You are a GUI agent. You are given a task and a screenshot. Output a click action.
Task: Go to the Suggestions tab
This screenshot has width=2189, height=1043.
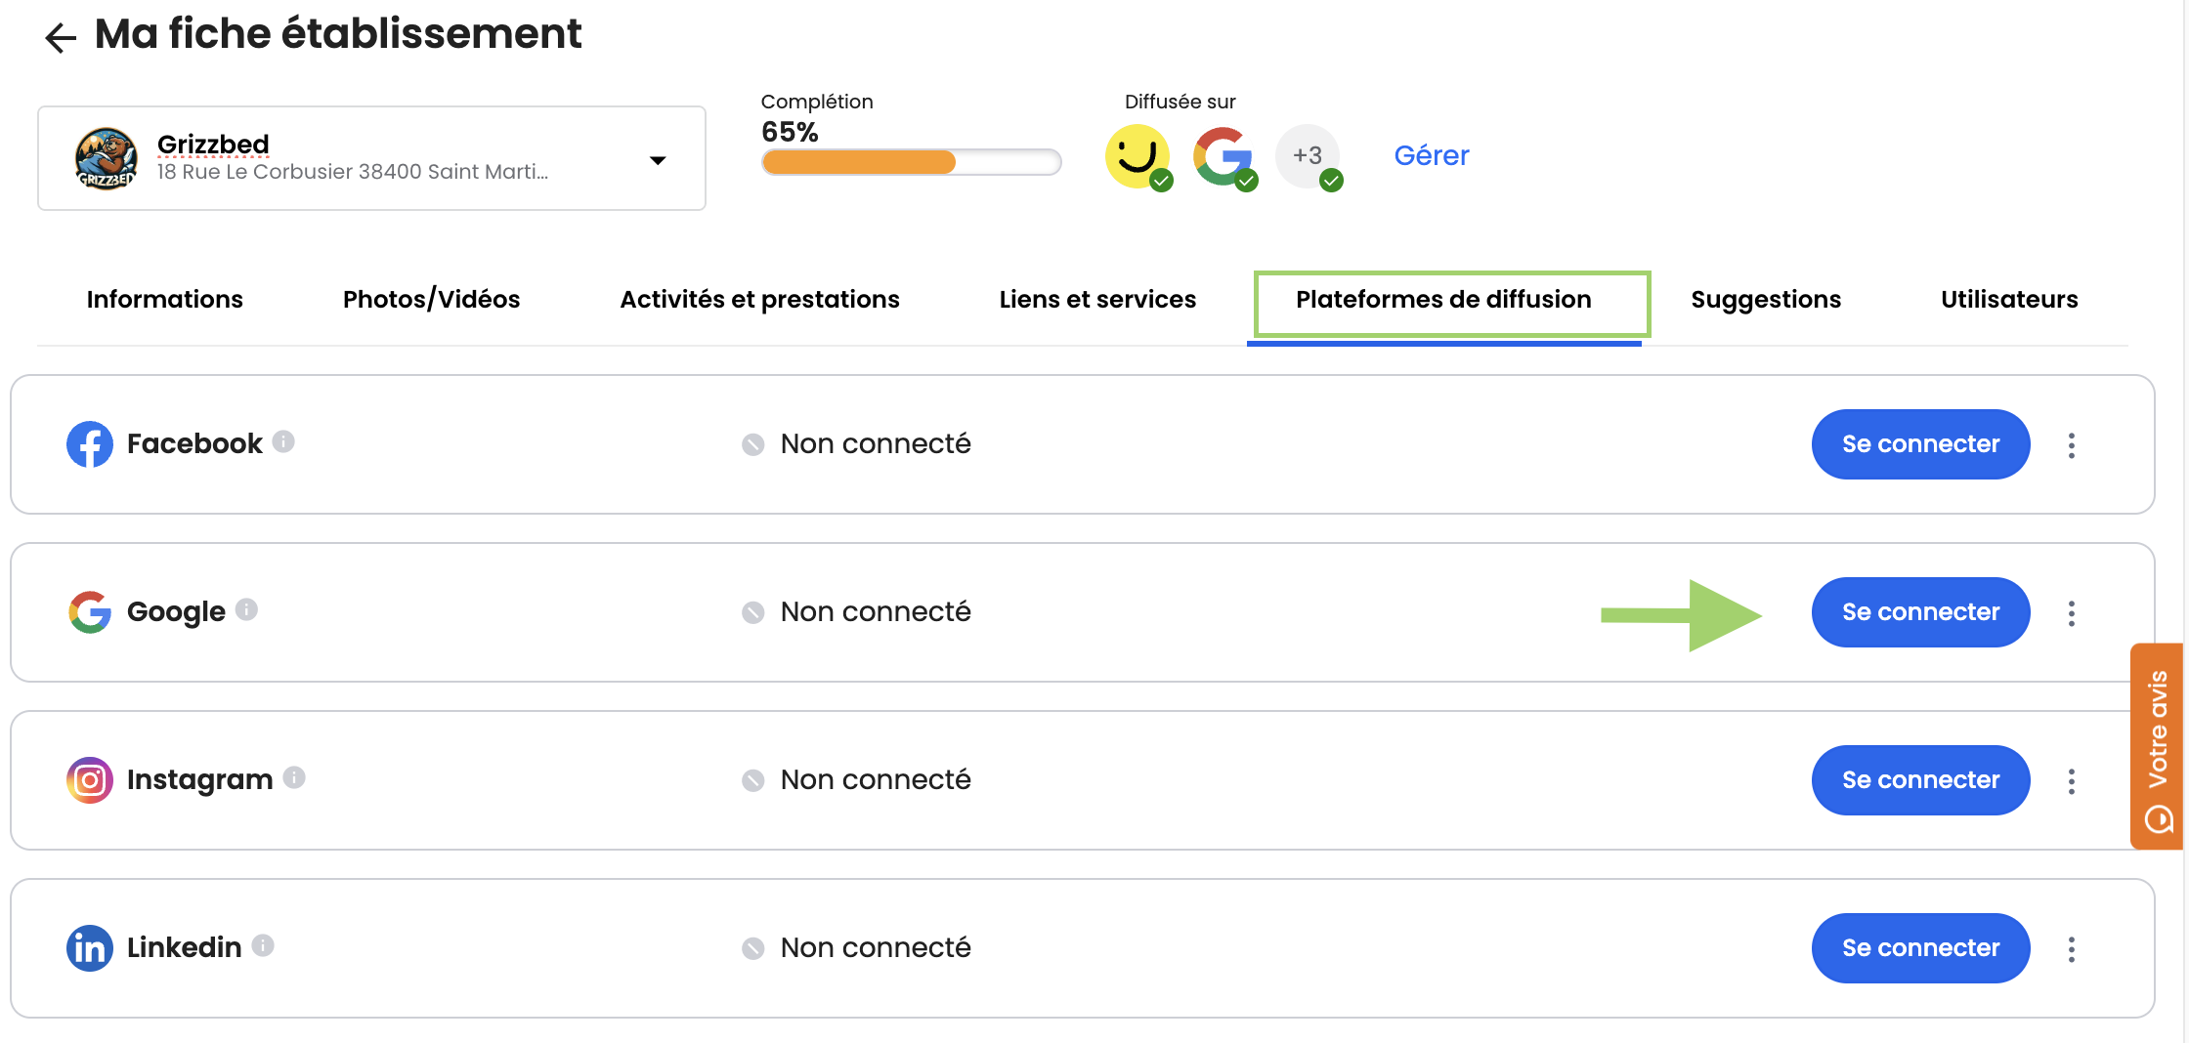click(1765, 299)
